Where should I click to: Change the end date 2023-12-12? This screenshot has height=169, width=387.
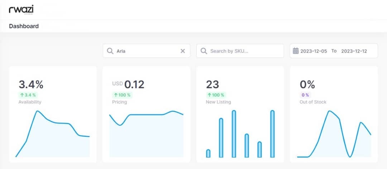(354, 51)
